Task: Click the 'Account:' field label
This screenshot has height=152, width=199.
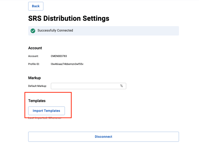Action: pyautogui.click(x=33, y=56)
